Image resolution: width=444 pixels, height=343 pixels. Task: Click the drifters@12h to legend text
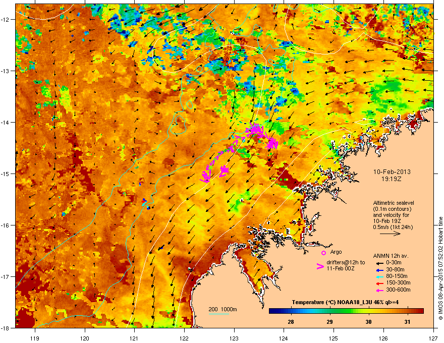(346, 263)
